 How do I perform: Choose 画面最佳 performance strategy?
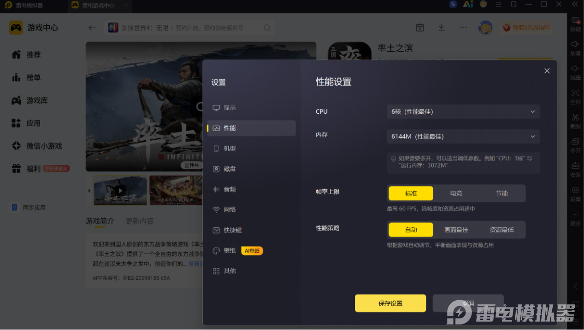(456, 230)
